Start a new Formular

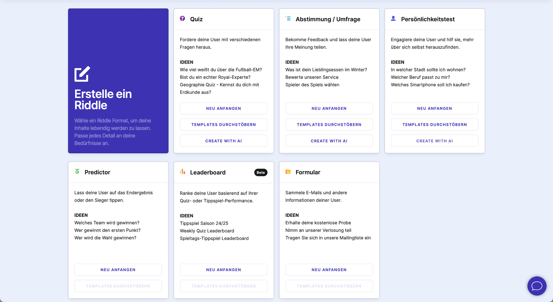coord(329,270)
